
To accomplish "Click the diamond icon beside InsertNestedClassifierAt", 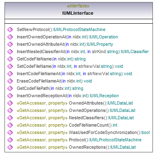I will click(10, 51).
